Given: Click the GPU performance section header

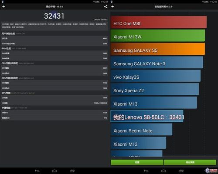Looking at the screenshot, I should [6, 93].
